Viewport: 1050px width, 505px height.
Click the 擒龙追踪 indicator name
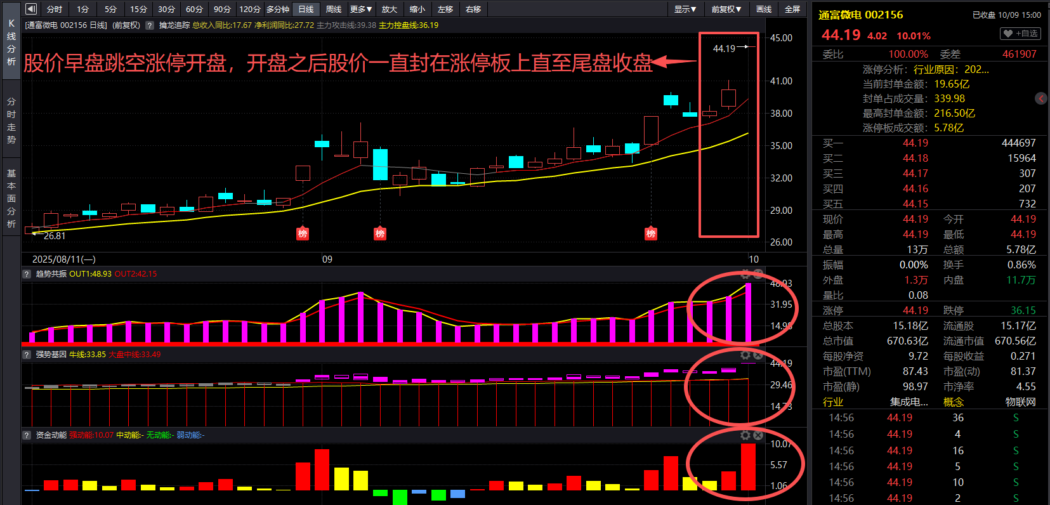174,25
